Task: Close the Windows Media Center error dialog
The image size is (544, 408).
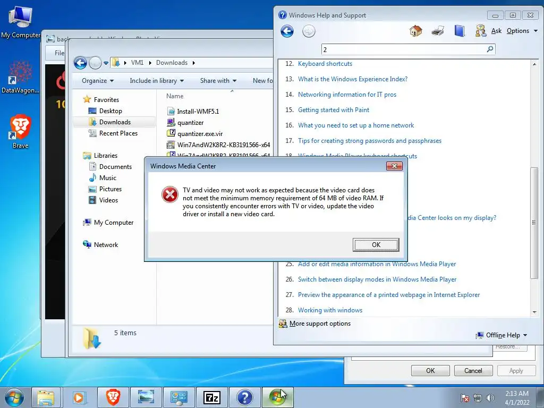Action: click(394, 166)
